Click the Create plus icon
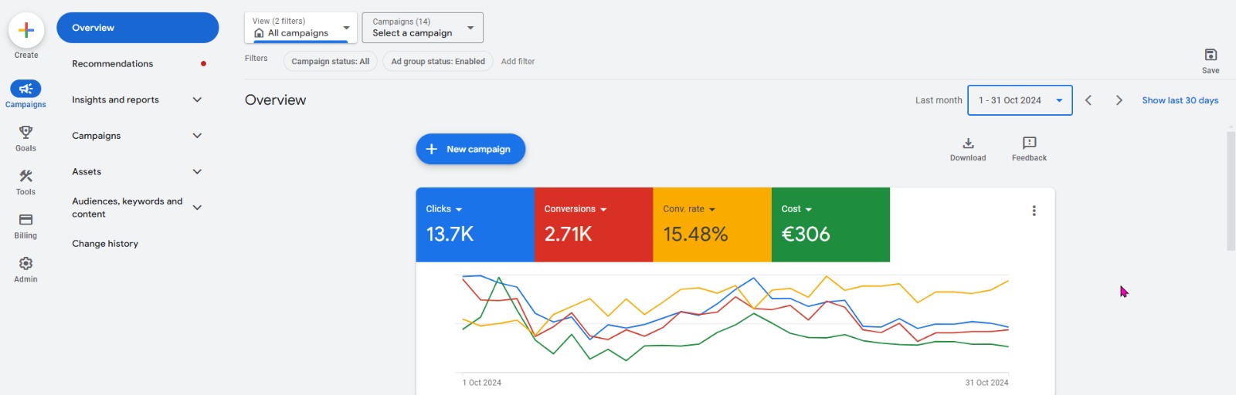The image size is (1236, 395). (26, 30)
